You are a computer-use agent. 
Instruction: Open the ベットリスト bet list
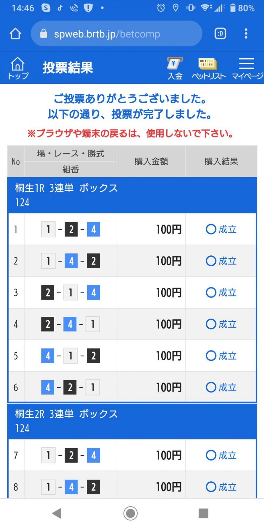coord(209,68)
